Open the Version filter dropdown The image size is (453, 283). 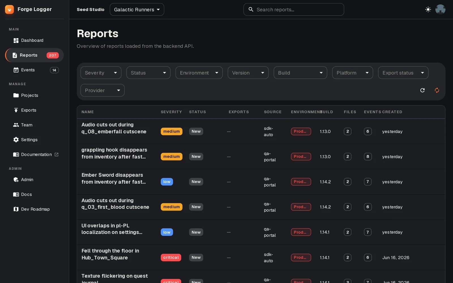click(x=248, y=73)
